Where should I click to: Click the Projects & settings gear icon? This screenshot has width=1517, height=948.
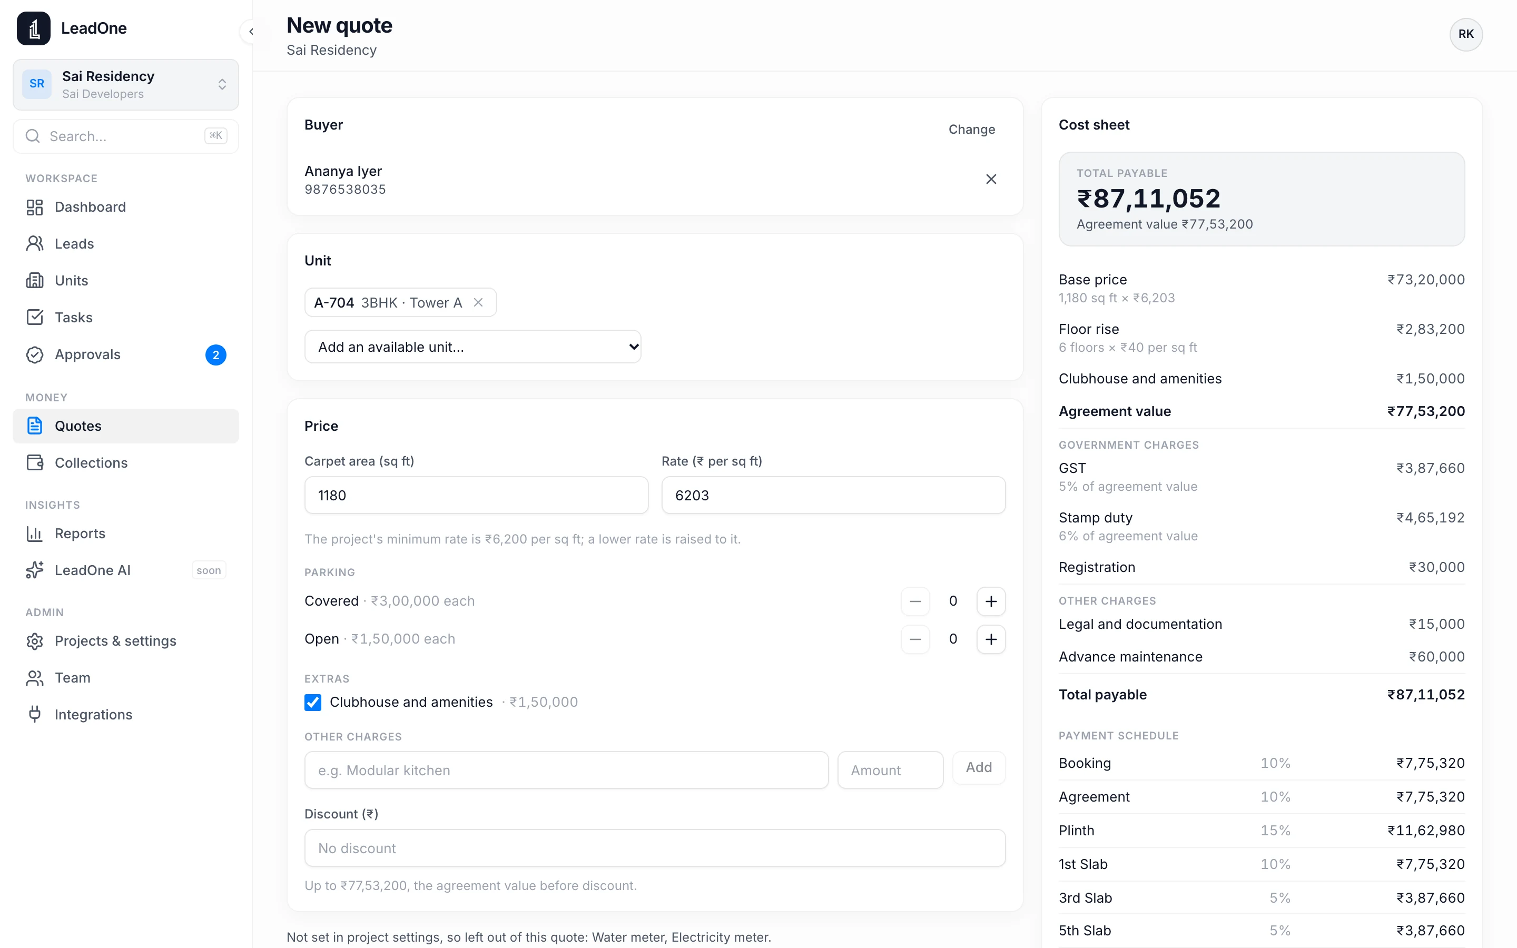click(34, 641)
